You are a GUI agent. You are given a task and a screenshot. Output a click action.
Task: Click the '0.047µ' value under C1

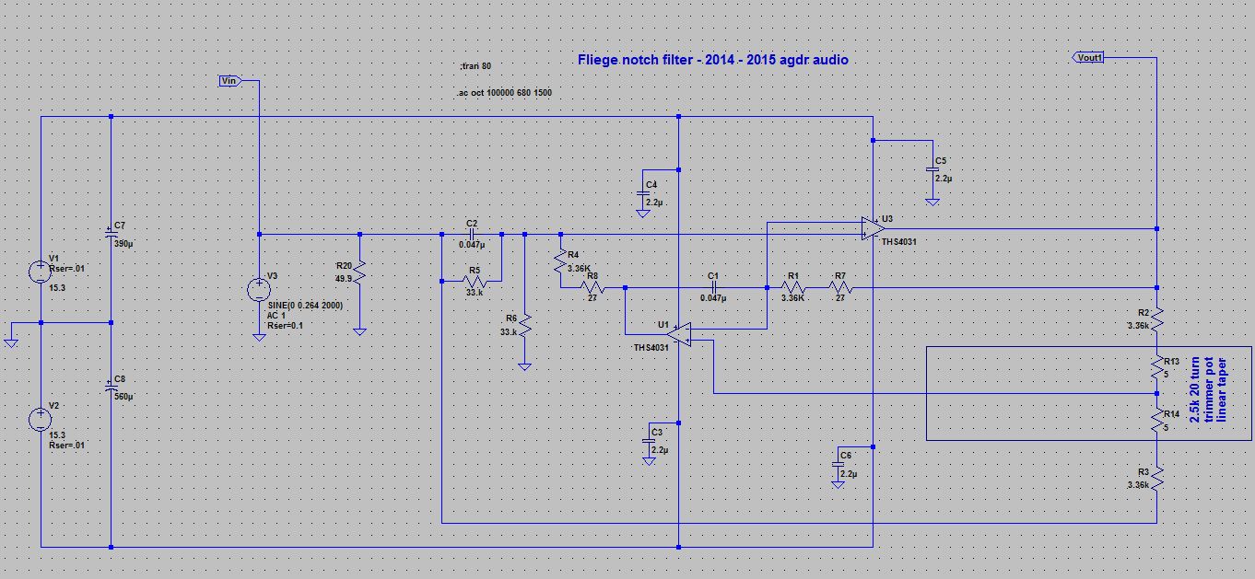712,298
